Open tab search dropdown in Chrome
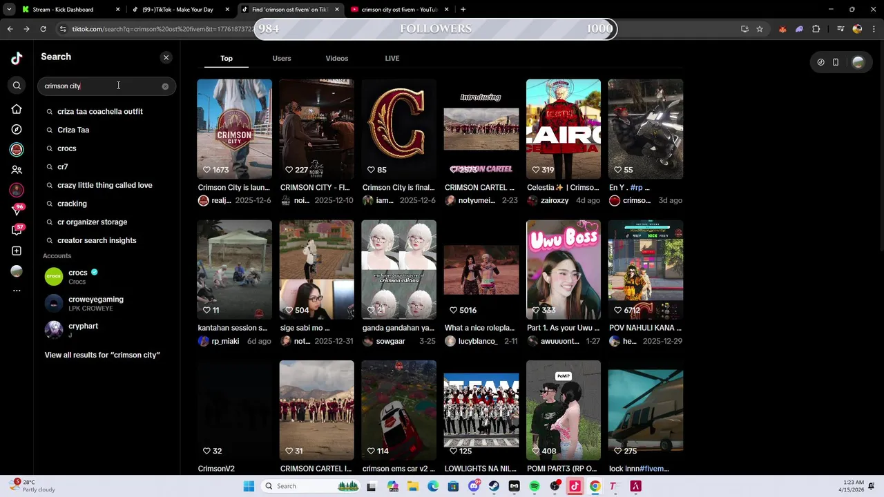The height and width of the screenshot is (497, 884). (9, 10)
